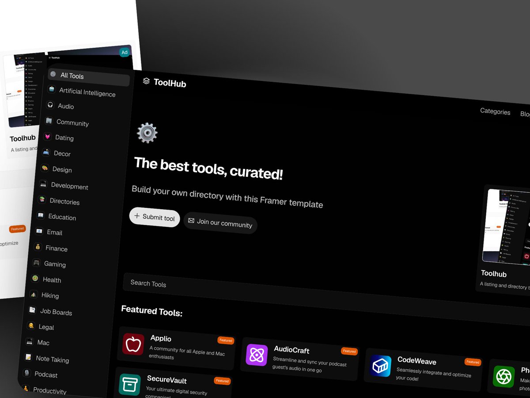Click the Finance category label
Screen dimensions: 530x398
(57, 249)
